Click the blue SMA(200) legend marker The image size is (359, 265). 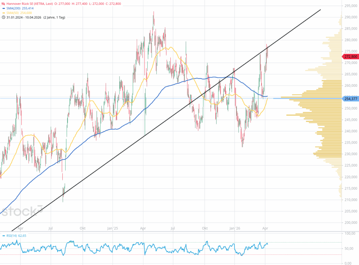coord(3,7)
